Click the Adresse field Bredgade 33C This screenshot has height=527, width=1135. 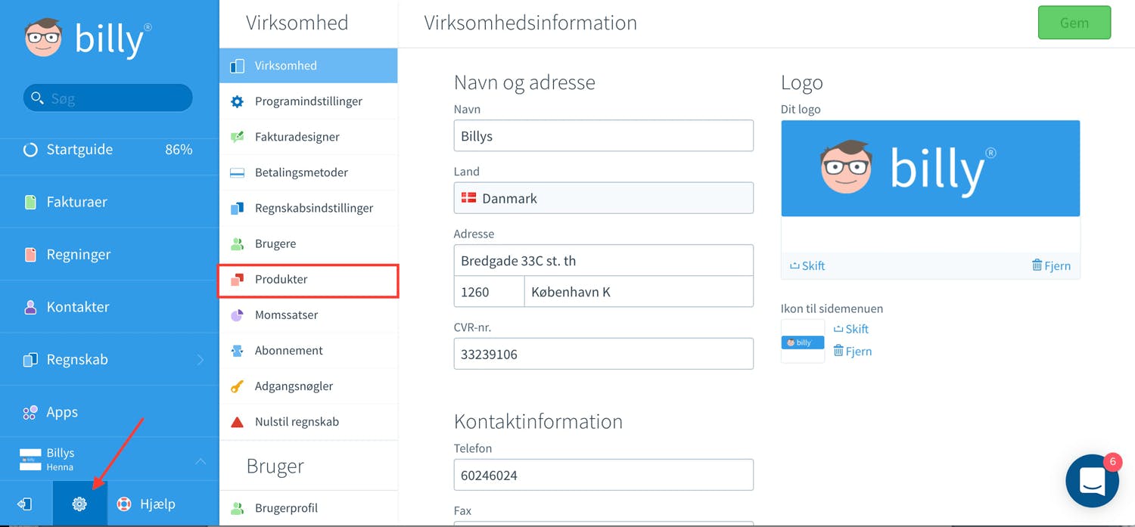[x=604, y=261]
